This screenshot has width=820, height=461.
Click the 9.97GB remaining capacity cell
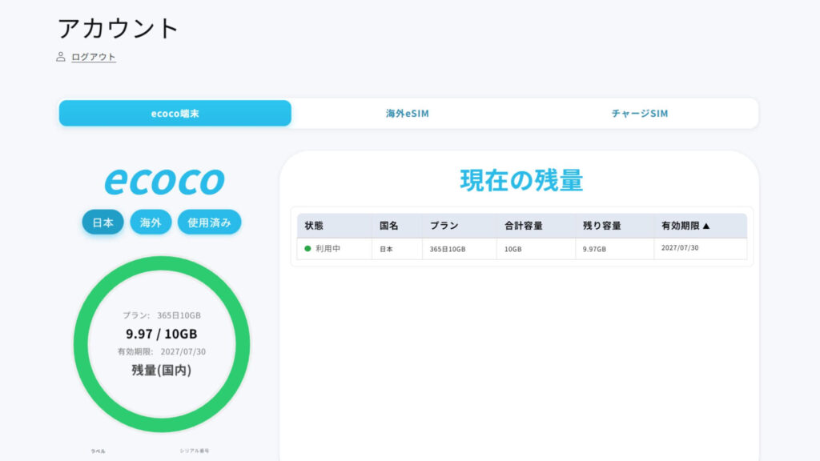coord(614,249)
